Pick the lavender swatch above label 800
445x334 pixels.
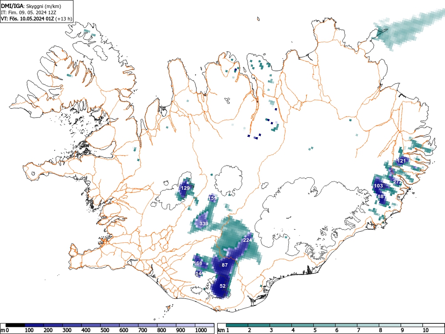[x=167, y=325]
